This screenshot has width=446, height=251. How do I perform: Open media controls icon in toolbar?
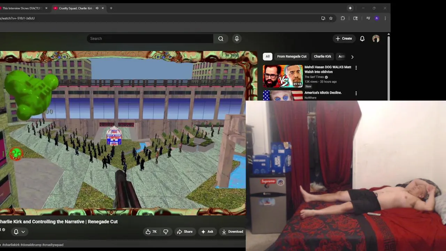coord(368,18)
